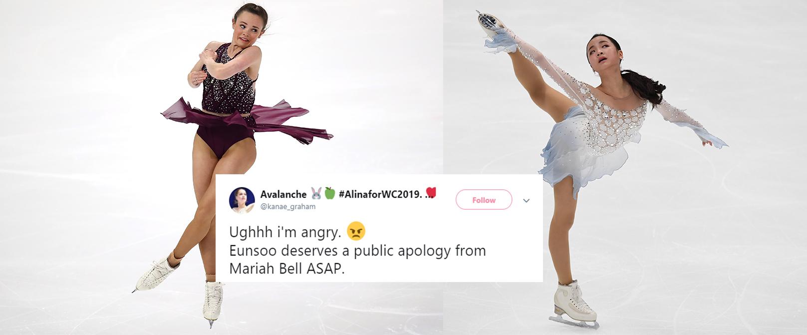Click the right skater's white boot on ice
Image resolution: width=807 pixels, height=335 pixels.
pyautogui.click(x=574, y=301)
